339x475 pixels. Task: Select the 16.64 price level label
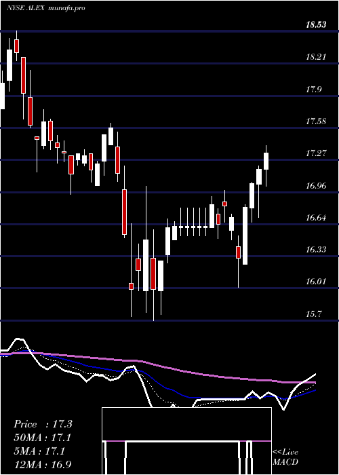click(x=316, y=218)
